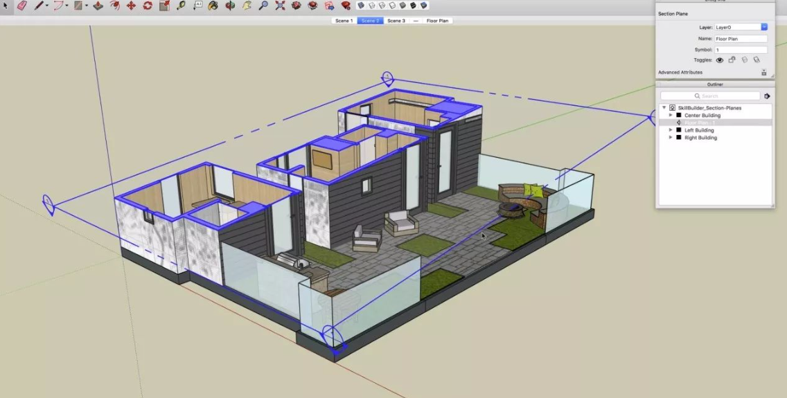Click the Outliner search field
The width and height of the screenshot is (787, 398).
point(710,96)
